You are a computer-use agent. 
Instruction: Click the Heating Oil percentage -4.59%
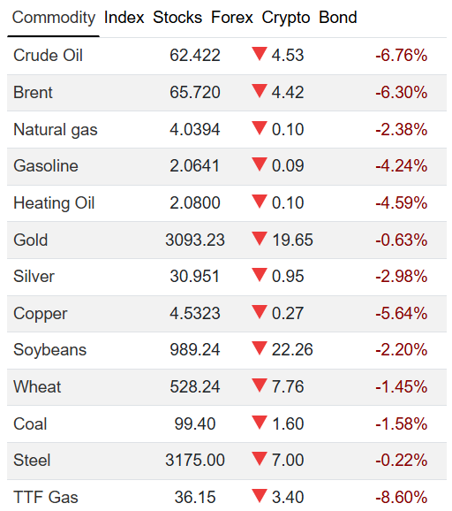401,202
